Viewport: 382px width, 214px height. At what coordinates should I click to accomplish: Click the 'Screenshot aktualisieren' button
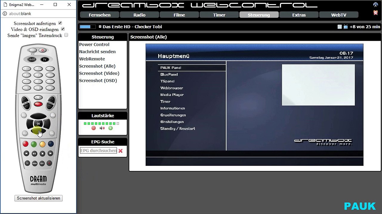[38, 198]
